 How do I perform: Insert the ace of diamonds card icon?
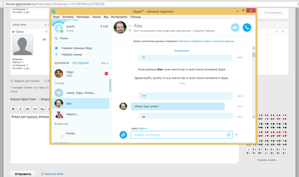tap(285, 119)
